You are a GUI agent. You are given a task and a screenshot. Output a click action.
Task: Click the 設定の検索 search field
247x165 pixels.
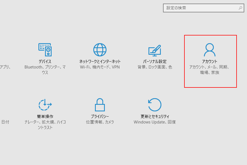pyautogui.click(x=204, y=8)
